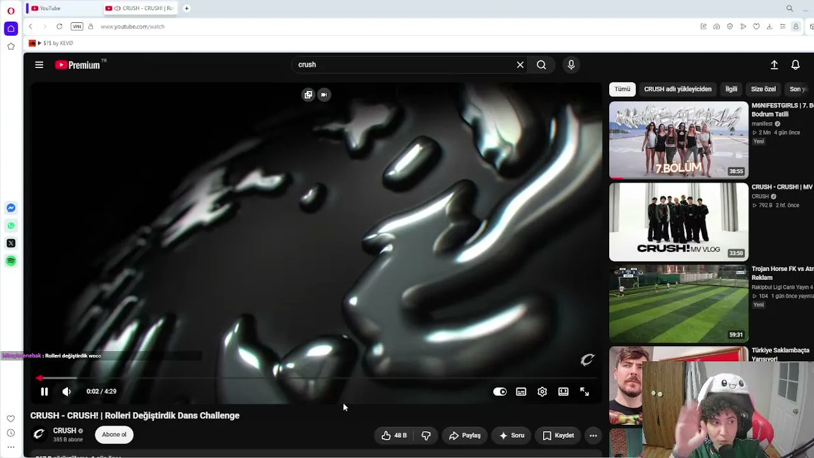Toggle the Opera VPN badge
Screen dimensions: 814x458
tap(77, 27)
